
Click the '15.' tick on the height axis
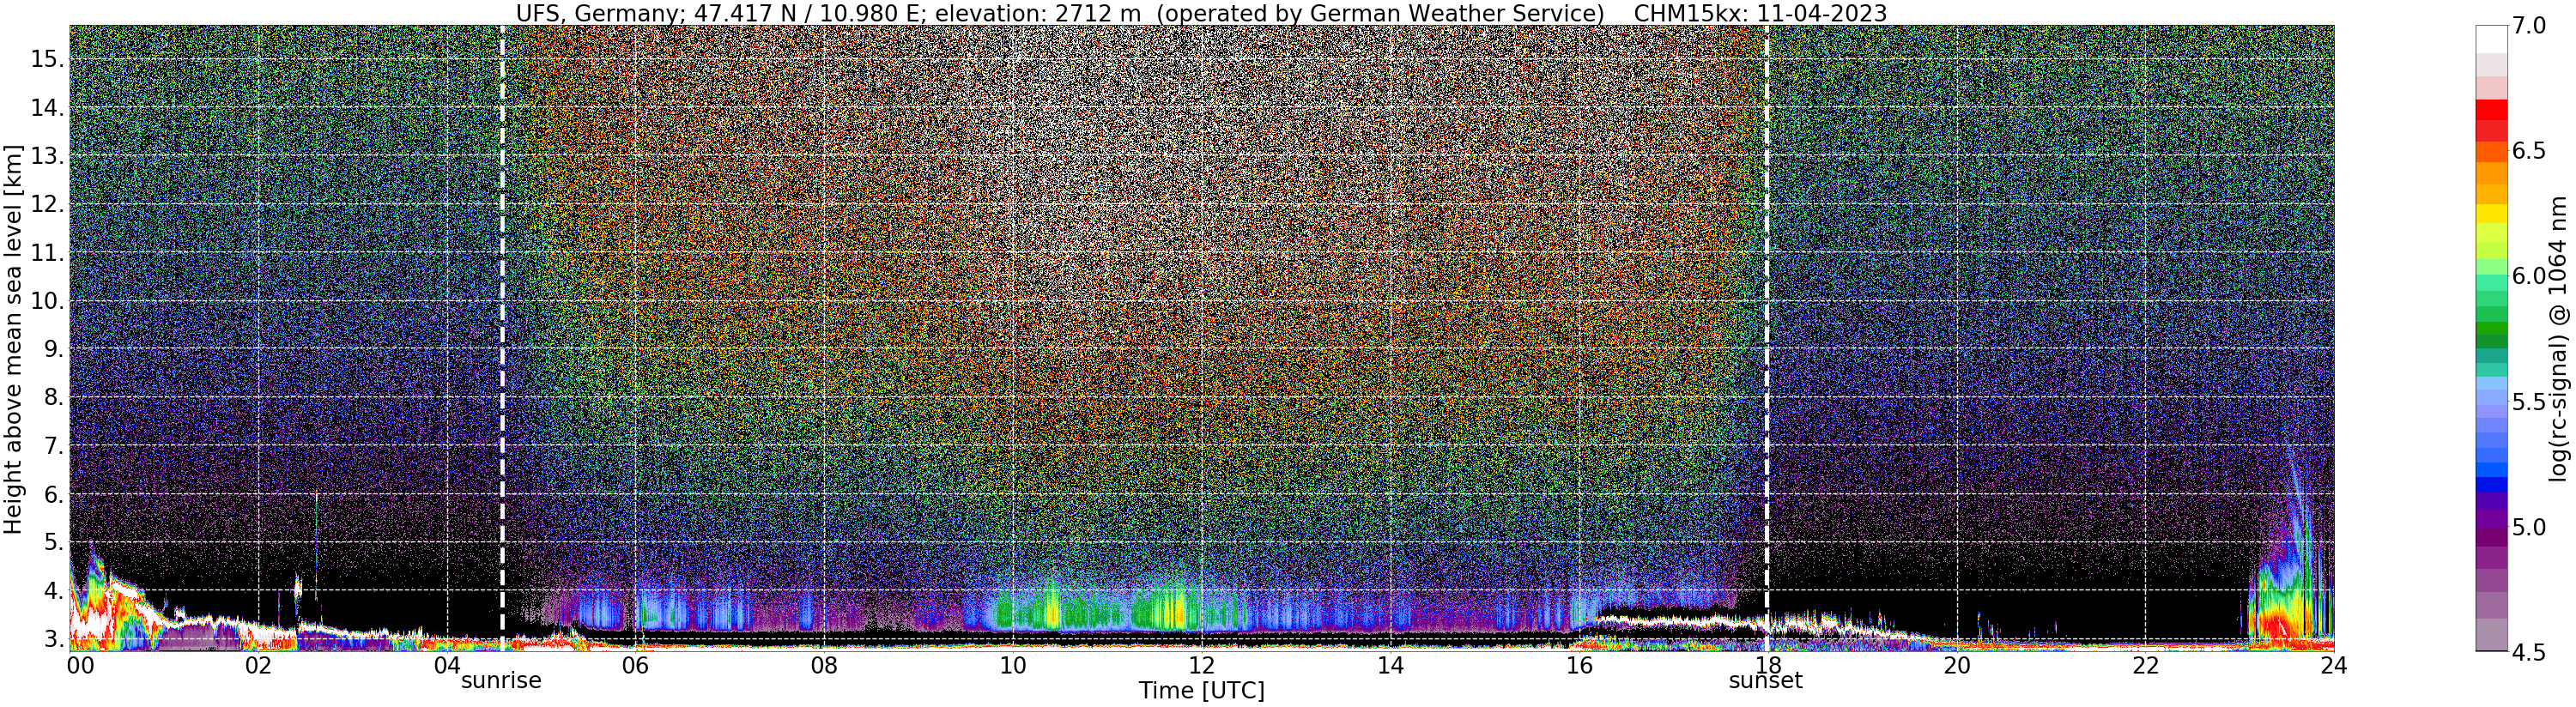(x=47, y=59)
